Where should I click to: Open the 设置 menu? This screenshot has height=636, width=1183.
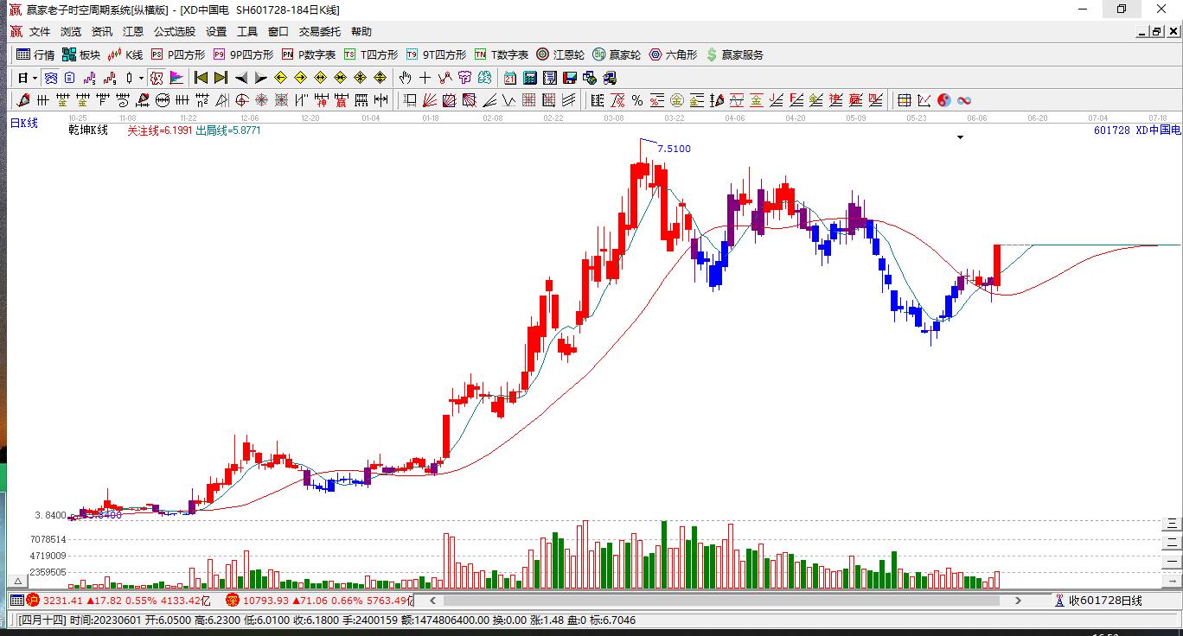[216, 32]
